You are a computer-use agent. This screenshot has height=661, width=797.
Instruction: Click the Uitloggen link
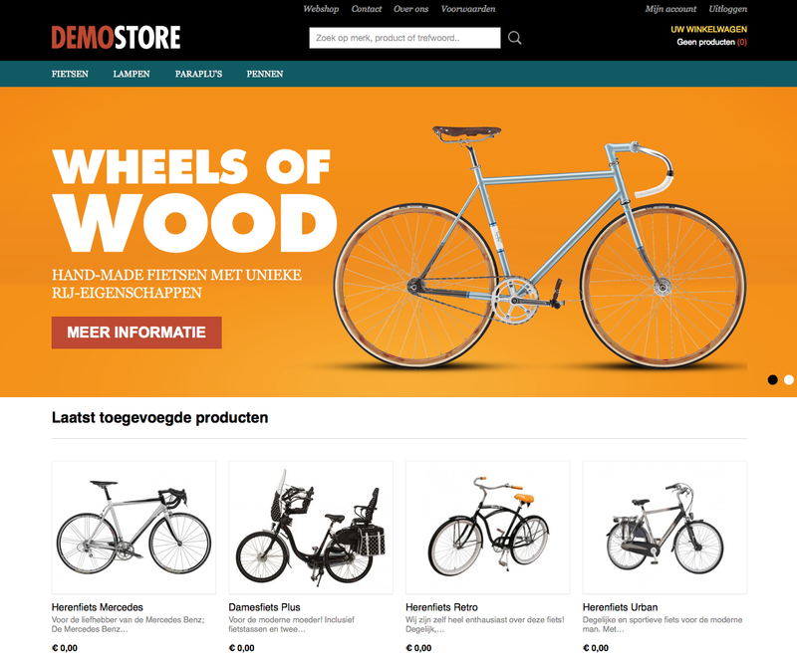click(728, 9)
